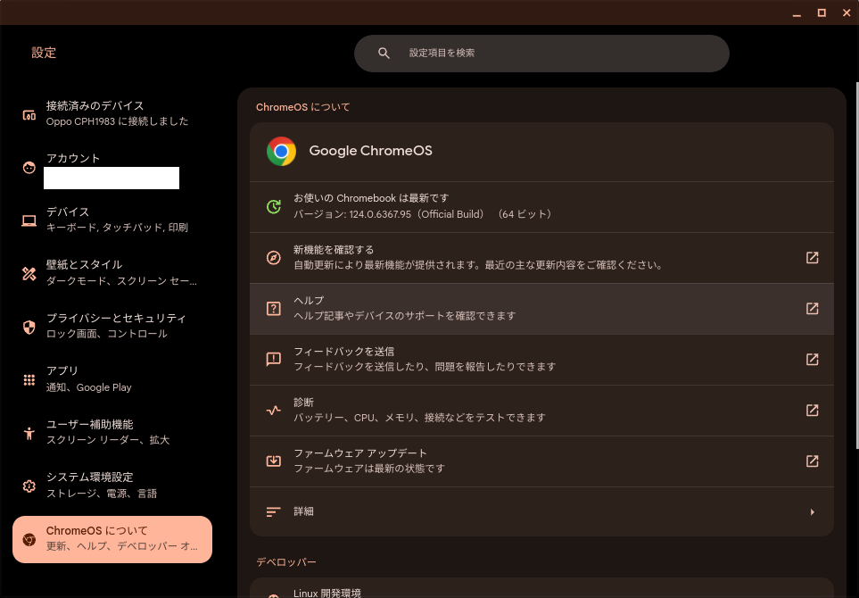Click the ユーザー補助機能 accessibility icon
Viewport: 859px width, 598px height.
pyautogui.click(x=29, y=433)
